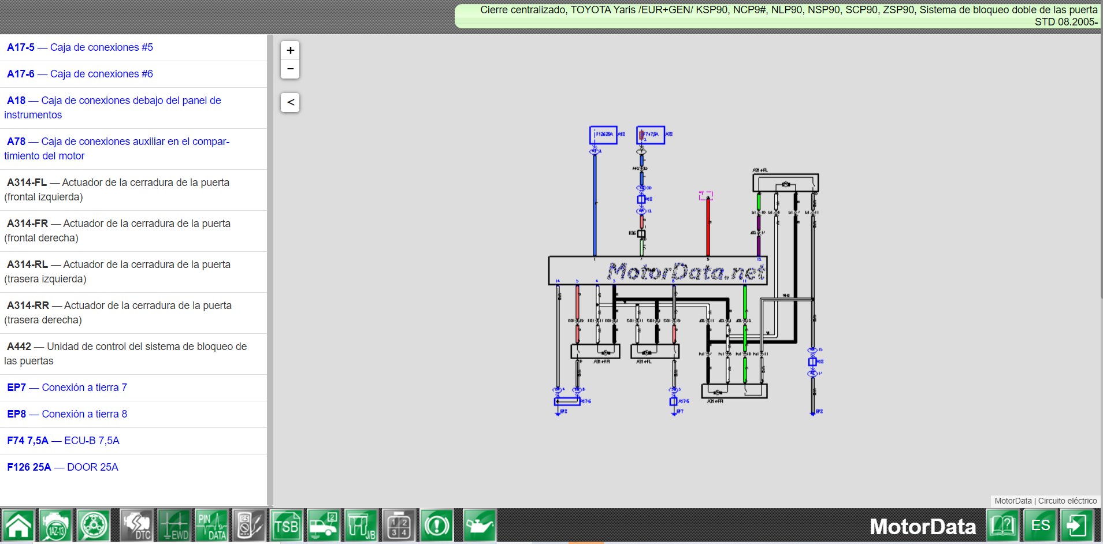Go to the Home screen icon
The image size is (1103, 544).
[18, 526]
